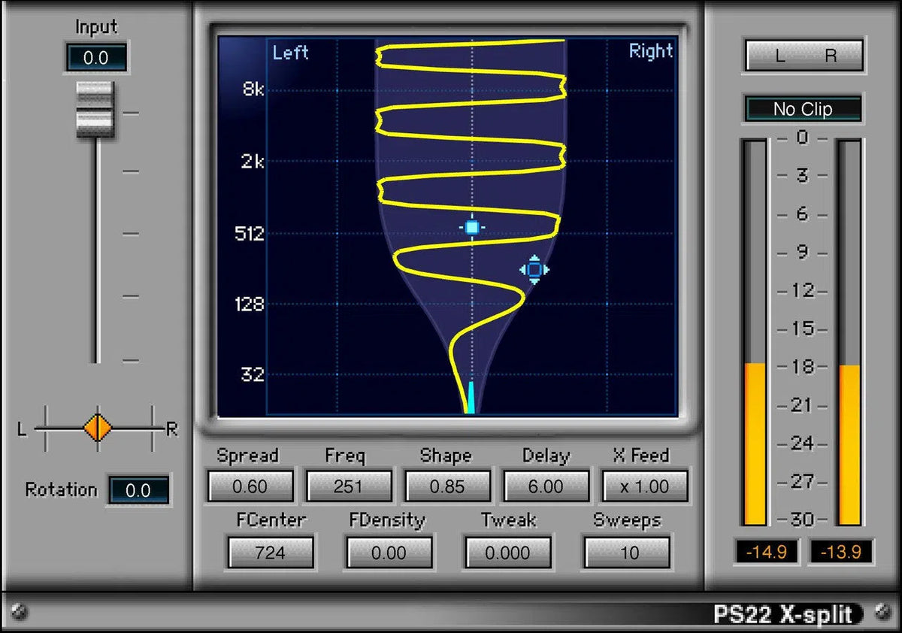902x633 pixels.
Task: Reset the No Clip indicator
Action: point(802,109)
